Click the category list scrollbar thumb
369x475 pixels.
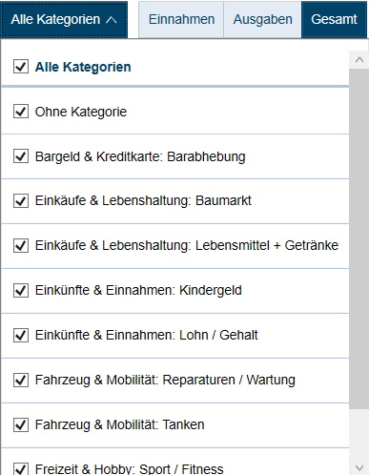pyautogui.click(x=359, y=238)
